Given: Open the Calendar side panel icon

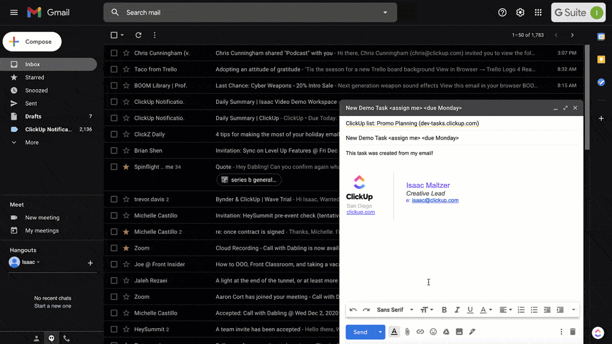Looking at the screenshot, I should tap(601, 37).
